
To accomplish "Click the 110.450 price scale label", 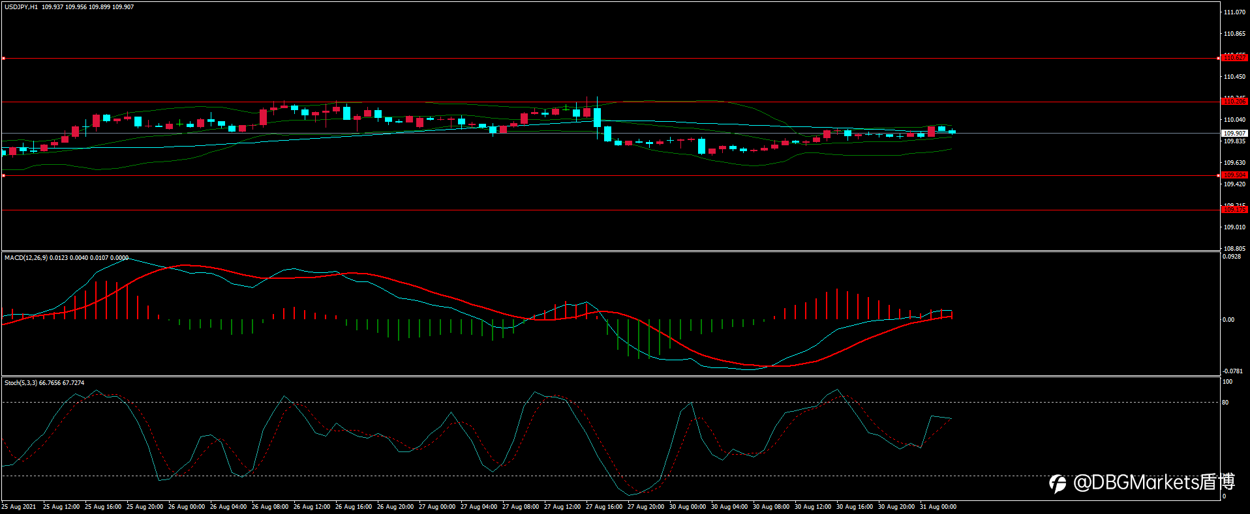I will (1234, 77).
